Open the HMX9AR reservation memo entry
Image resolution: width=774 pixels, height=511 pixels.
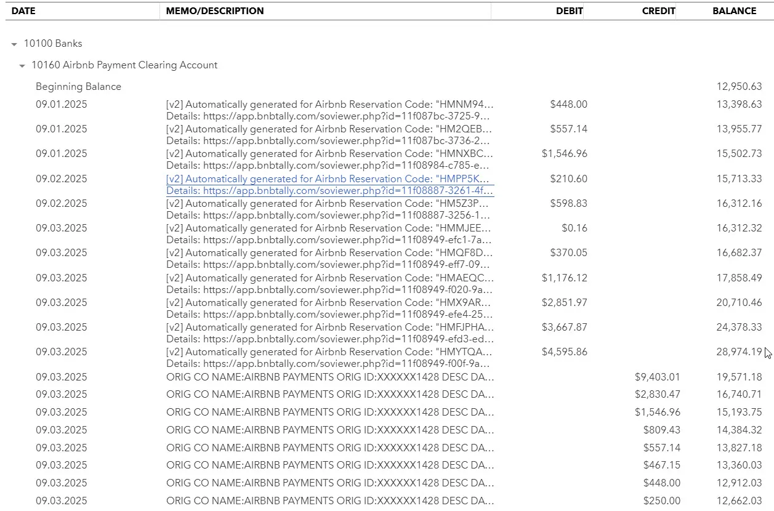coord(329,303)
